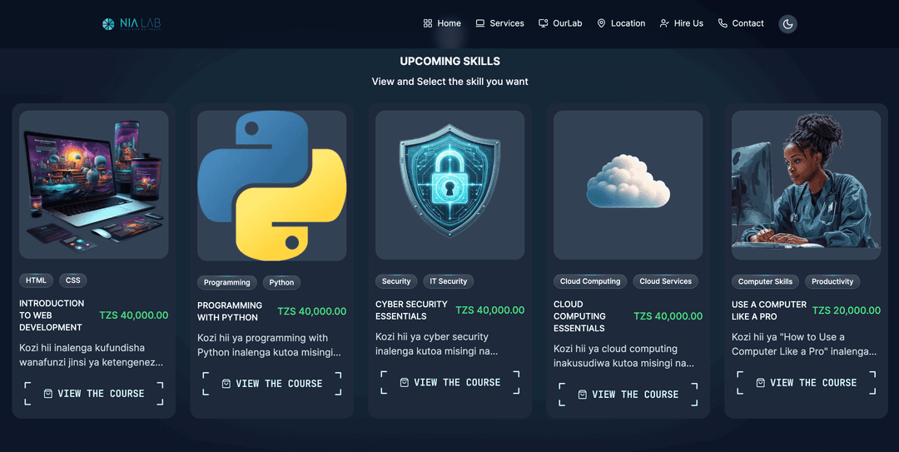The width and height of the screenshot is (899, 452).
Task: Click the web development course description text
Action: pos(92,355)
